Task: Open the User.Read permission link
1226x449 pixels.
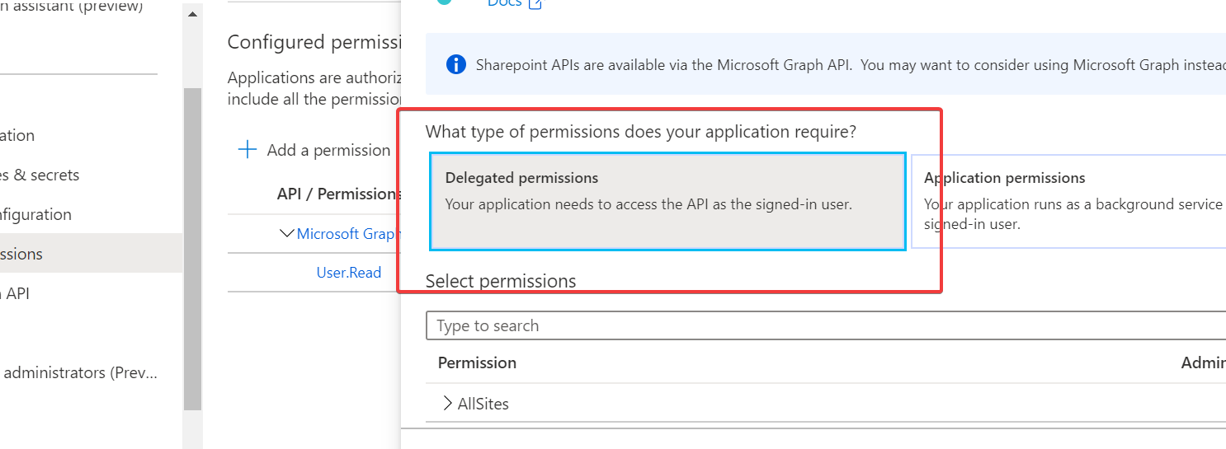Action: coord(349,272)
